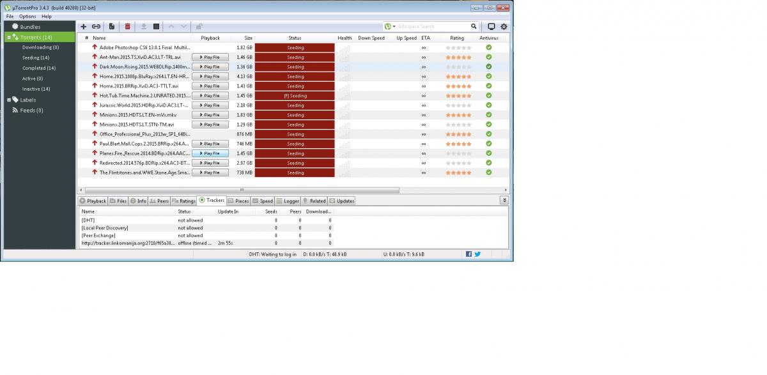Switch to the Logger tab

click(288, 201)
